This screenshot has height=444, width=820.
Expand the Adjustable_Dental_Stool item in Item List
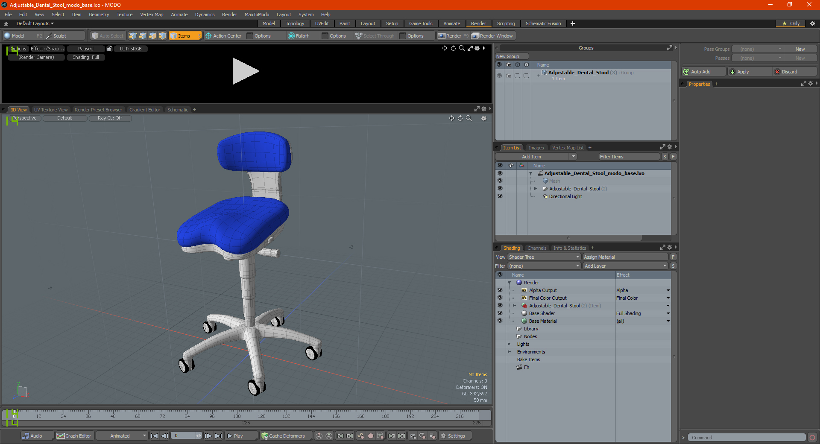point(536,189)
